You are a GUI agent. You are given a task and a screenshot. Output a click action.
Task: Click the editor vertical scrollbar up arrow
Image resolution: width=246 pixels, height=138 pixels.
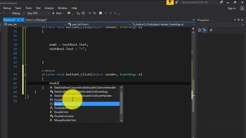click(193, 32)
